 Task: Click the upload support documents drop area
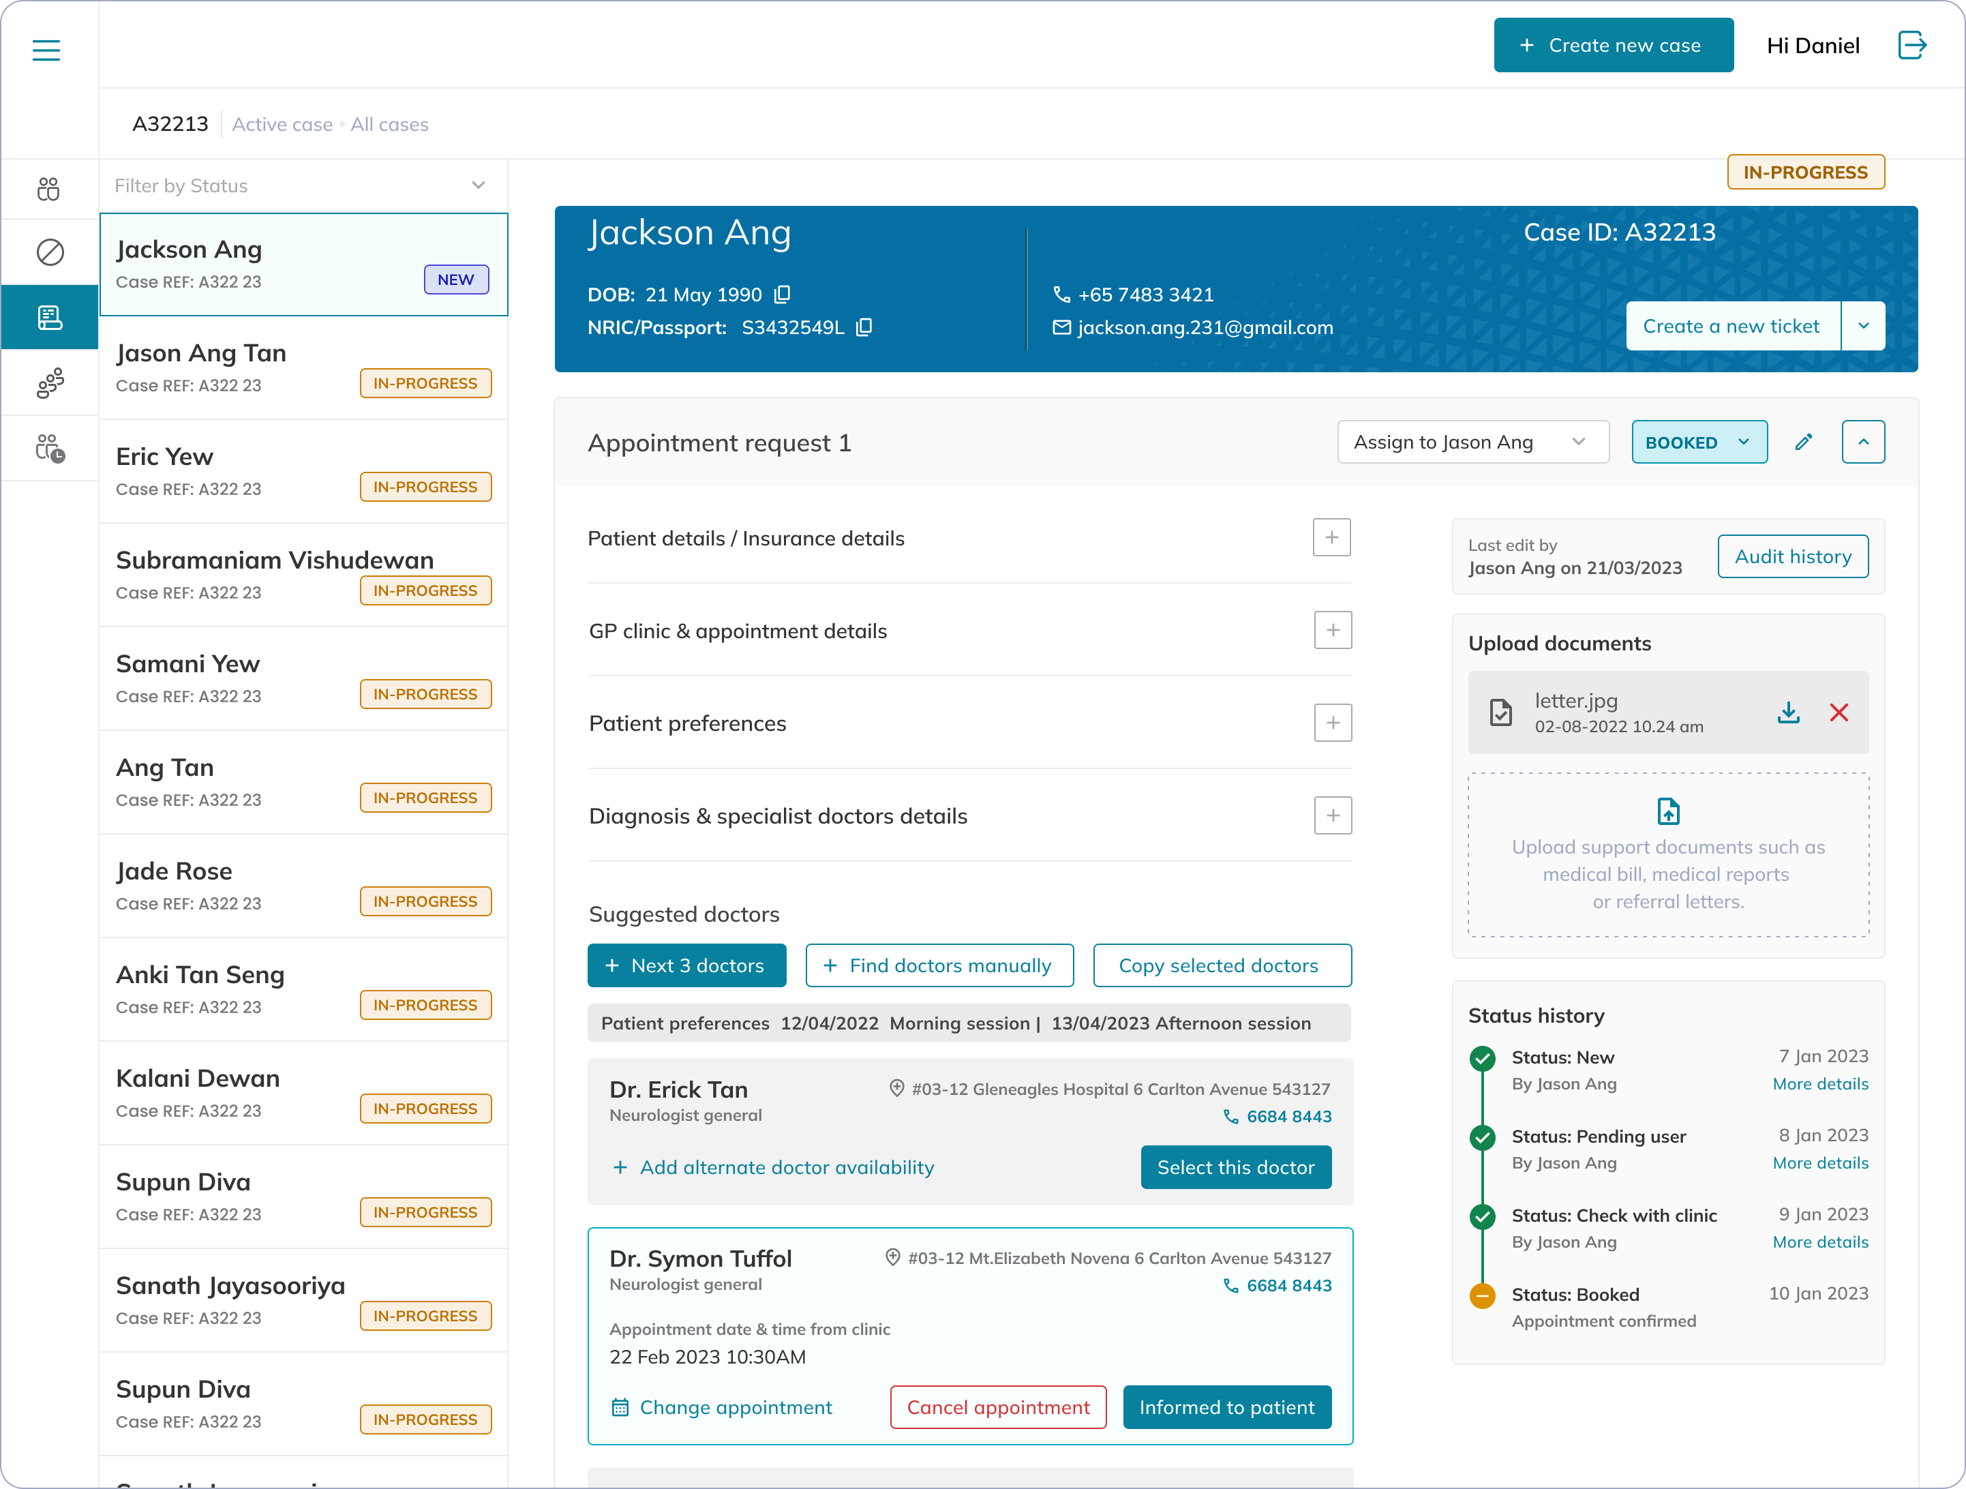1668,854
